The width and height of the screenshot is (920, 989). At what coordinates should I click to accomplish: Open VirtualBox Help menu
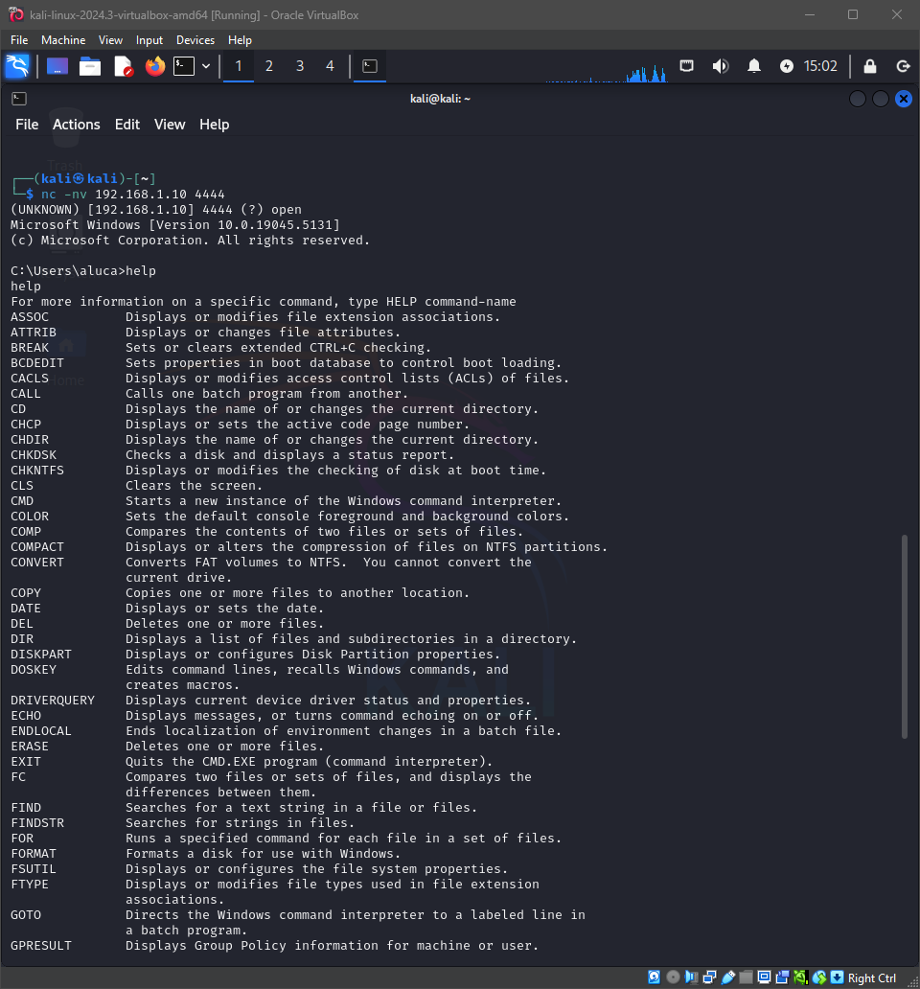tap(240, 39)
